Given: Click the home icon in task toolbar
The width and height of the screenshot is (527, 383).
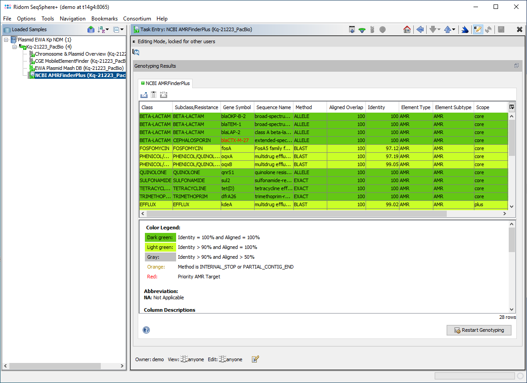Looking at the screenshot, I should [x=407, y=29].
